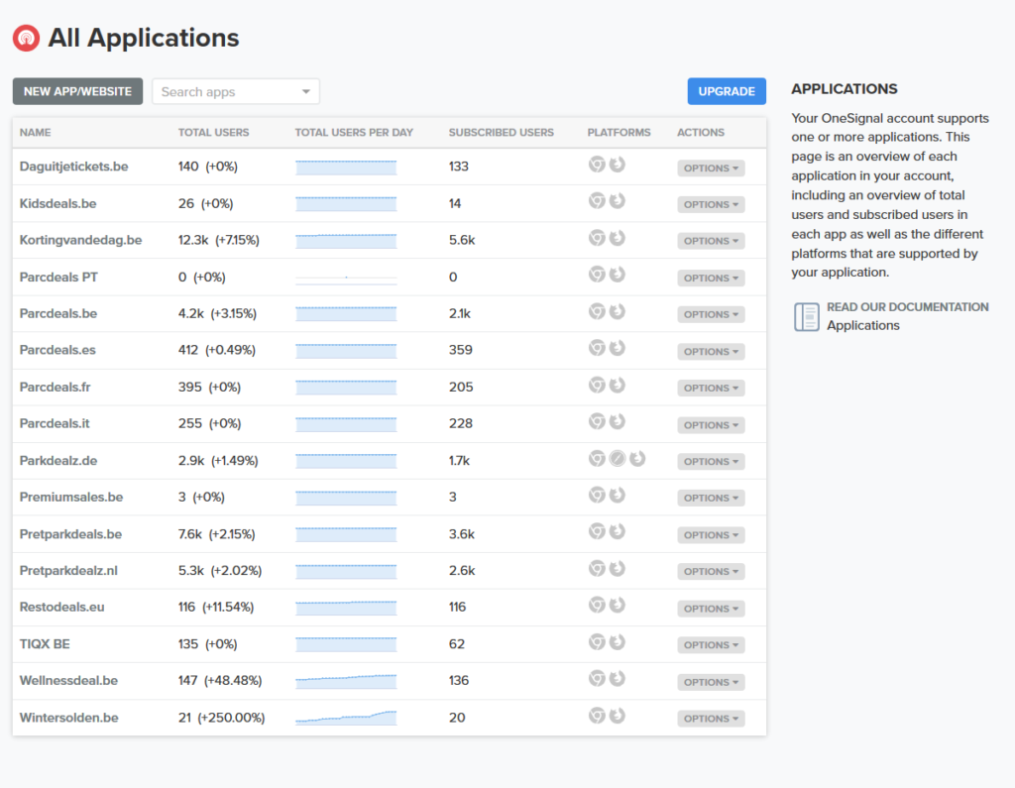Click Chrome platform icon for TIQX BE

[x=597, y=642]
